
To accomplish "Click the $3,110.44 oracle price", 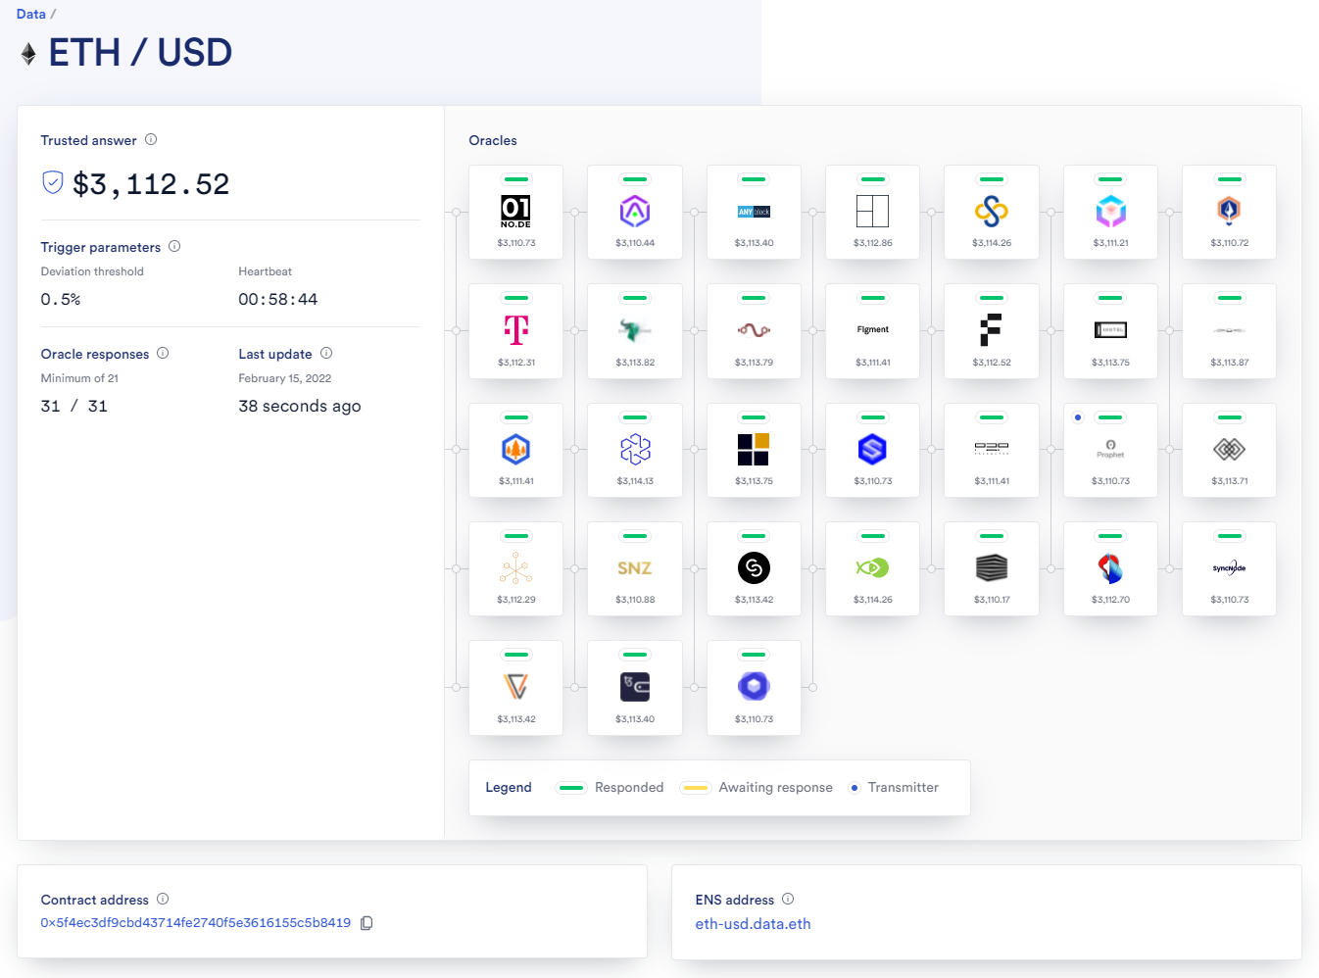I will click(635, 243).
